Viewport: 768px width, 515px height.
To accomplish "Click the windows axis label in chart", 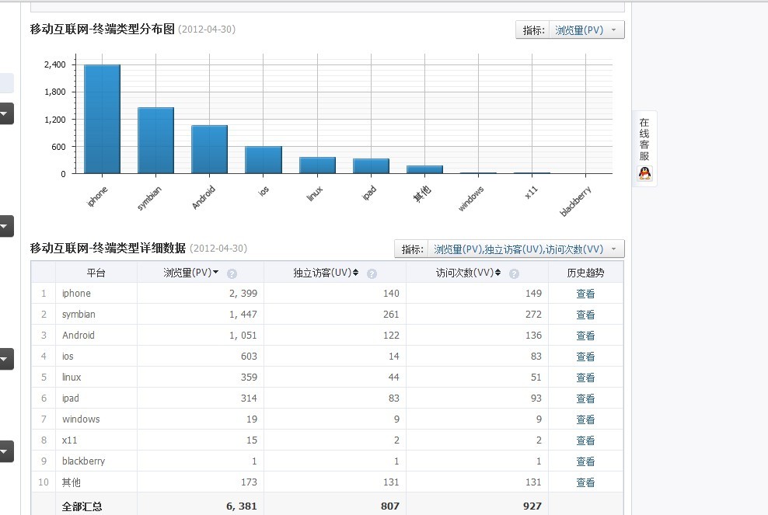I will click(471, 198).
